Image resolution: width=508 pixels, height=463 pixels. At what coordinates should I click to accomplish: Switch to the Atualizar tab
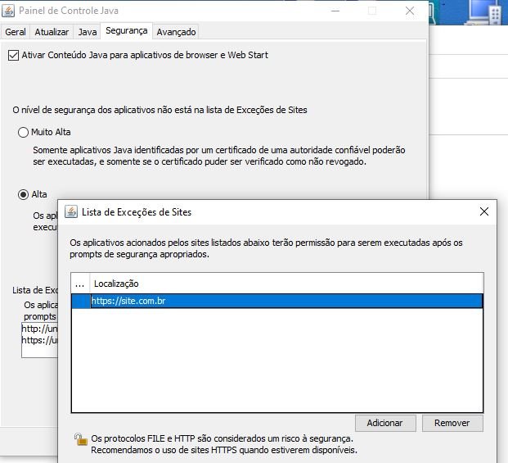(52, 32)
